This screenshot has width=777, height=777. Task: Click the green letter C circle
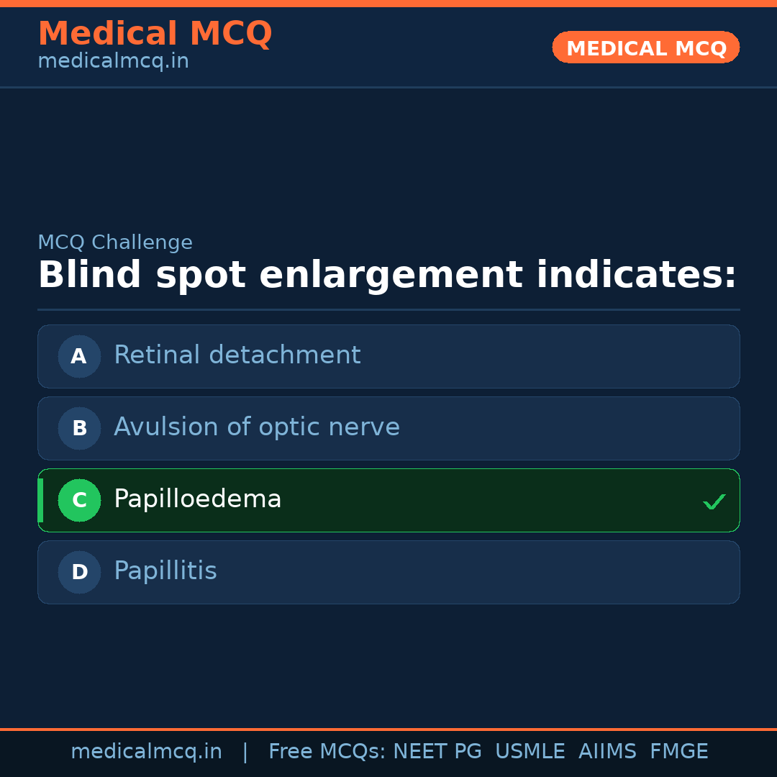tap(79, 500)
